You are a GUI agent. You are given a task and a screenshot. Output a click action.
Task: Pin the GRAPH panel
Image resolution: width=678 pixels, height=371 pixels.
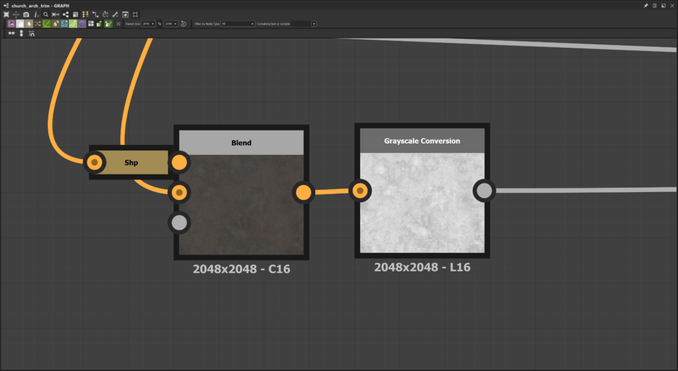click(646, 5)
